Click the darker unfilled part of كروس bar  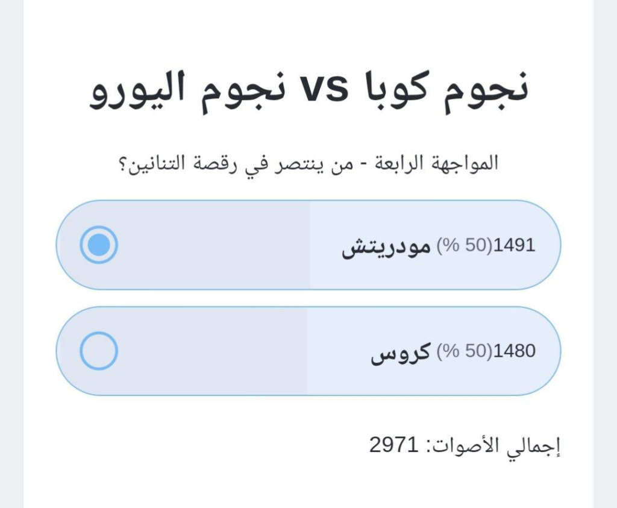point(211,351)
